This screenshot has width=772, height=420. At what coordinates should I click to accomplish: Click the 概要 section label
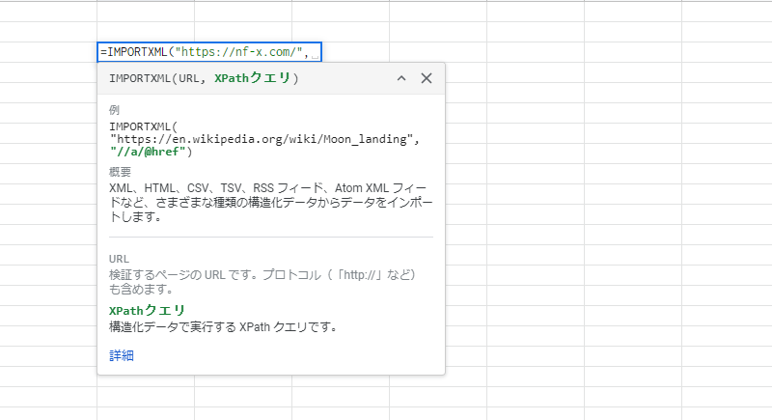[120, 172]
